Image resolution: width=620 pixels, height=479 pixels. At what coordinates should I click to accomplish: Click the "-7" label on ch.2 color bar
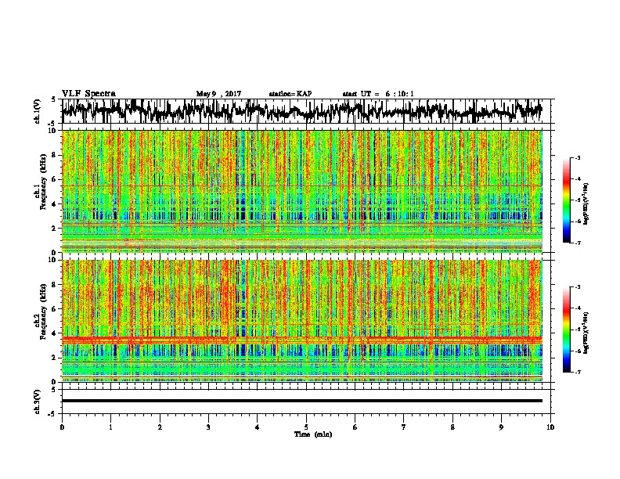click(578, 372)
